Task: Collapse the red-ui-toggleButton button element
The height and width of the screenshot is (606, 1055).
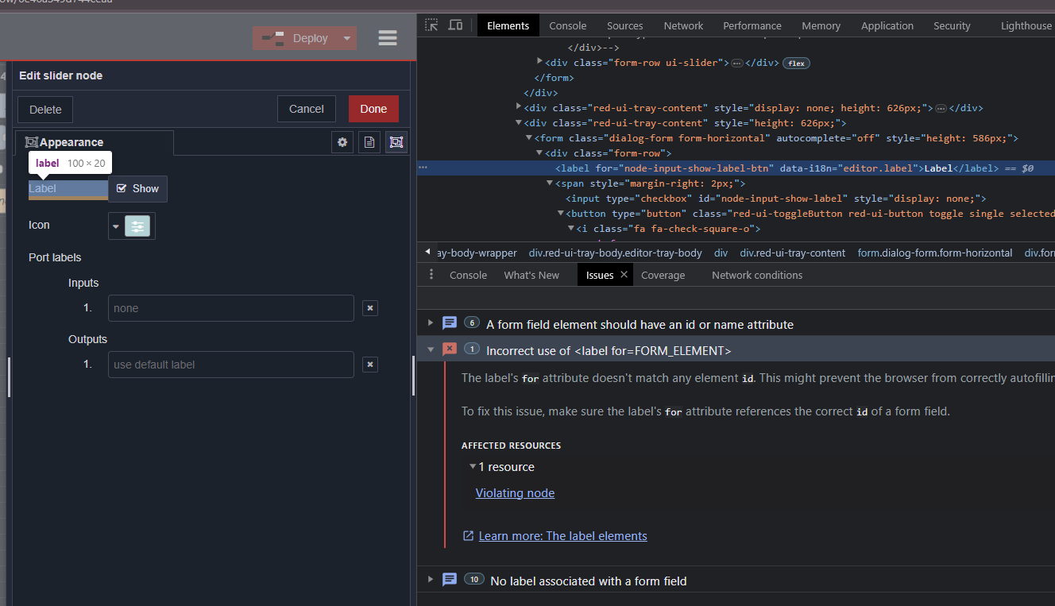Action: 560,213
